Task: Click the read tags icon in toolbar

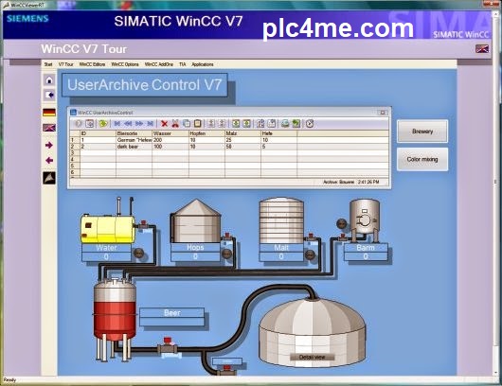Action: [211, 123]
